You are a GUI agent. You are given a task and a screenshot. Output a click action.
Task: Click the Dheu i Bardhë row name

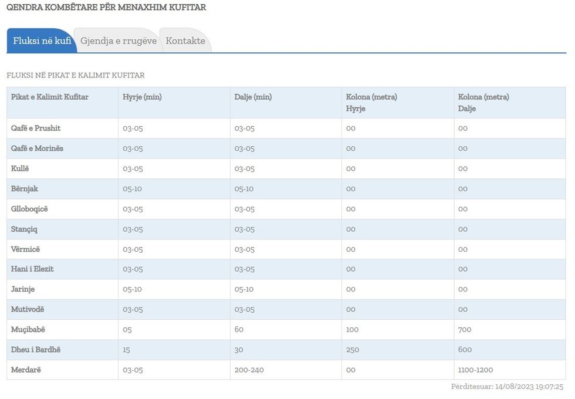point(36,350)
